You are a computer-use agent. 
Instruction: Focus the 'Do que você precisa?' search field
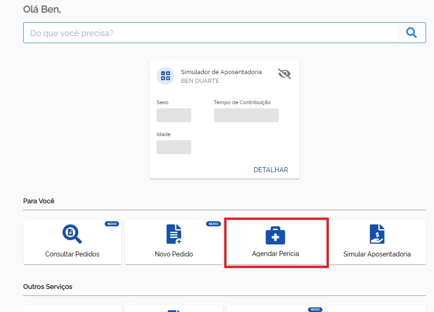tap(210, 33)
